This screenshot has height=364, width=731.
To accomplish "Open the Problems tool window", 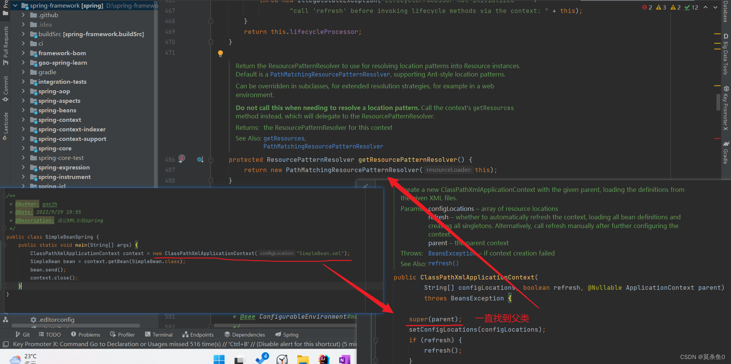I will click(86, 335).
